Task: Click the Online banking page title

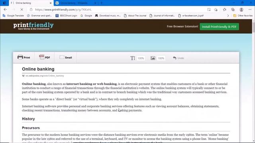Action: (x=38, y=69)
